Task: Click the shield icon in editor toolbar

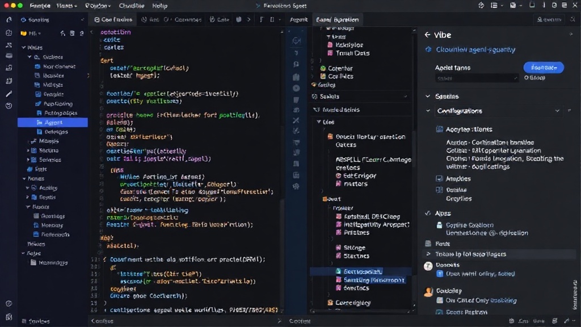Action: pos(239,19)
